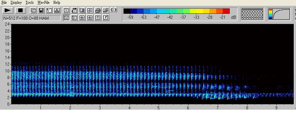The image size is (296, 120).
Task: Click the open folder icon
Action: (x=106, y=10)
